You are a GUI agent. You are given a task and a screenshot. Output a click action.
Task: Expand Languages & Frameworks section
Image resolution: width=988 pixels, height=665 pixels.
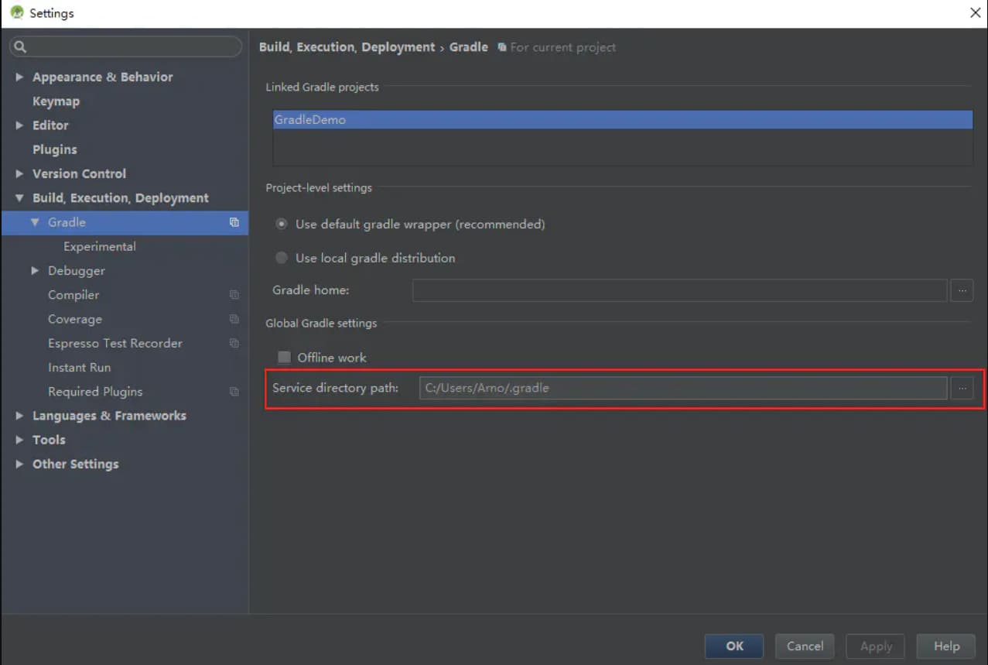tap(19, 416)
